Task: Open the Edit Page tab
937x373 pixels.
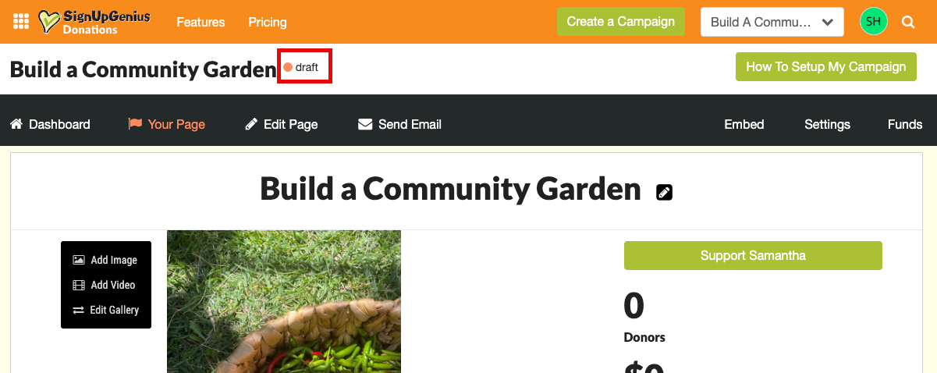Action: 282,124
